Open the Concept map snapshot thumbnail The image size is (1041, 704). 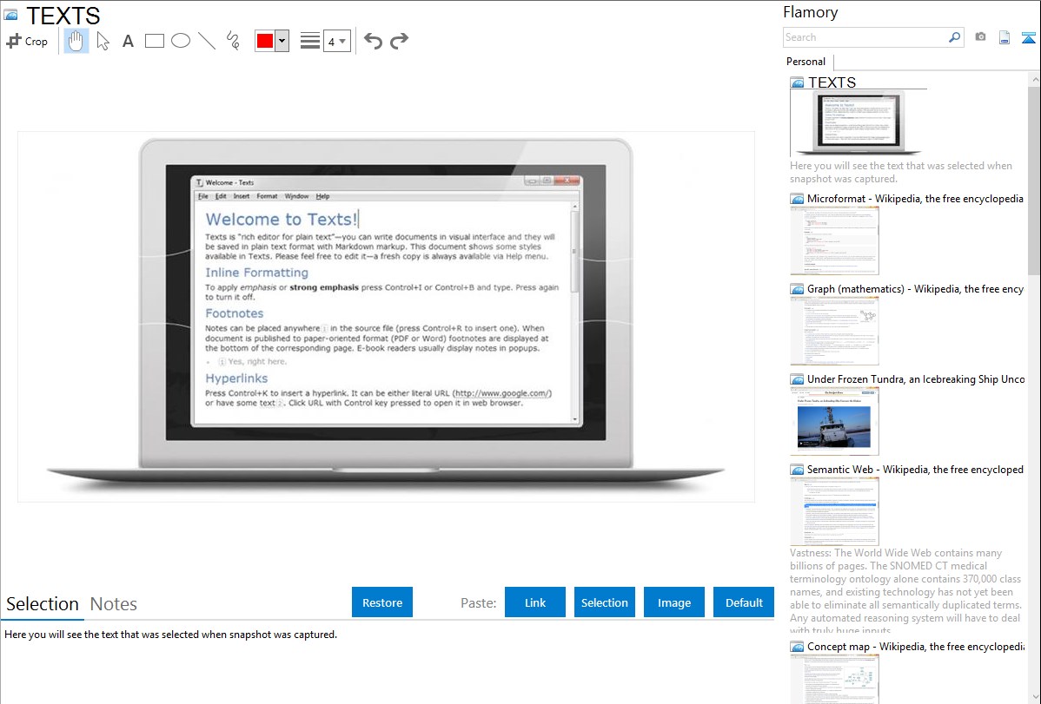tap(834, 679)
